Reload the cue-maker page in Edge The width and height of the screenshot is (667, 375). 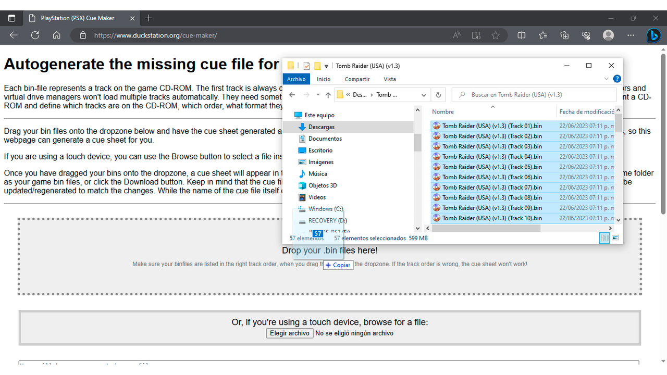(x=35, y=35)
